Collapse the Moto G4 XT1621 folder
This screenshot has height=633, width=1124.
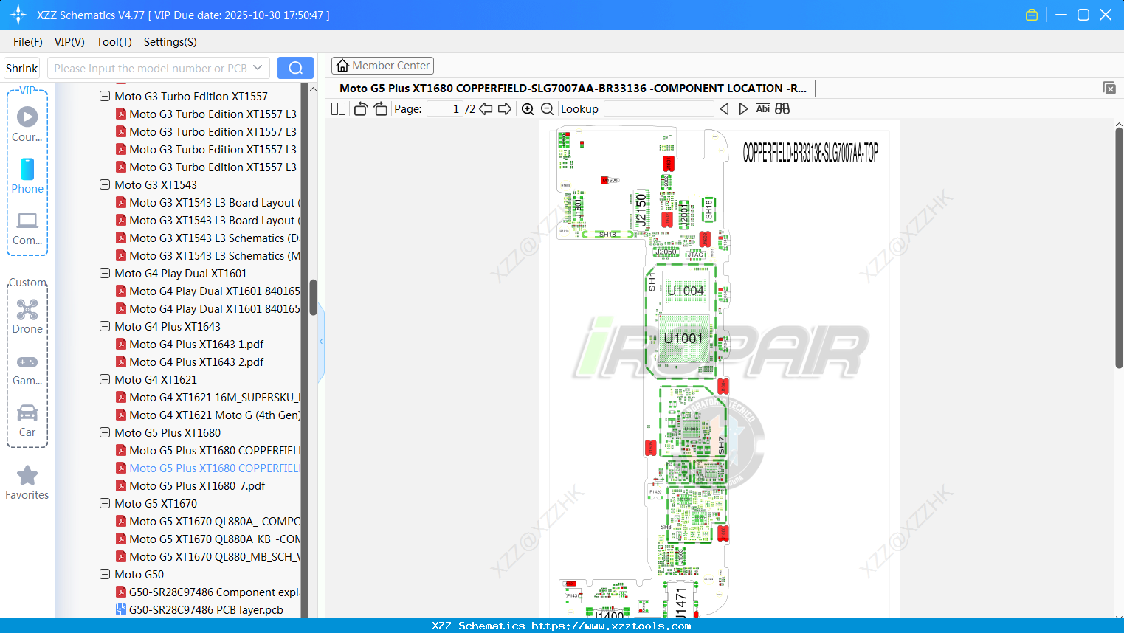105,379
